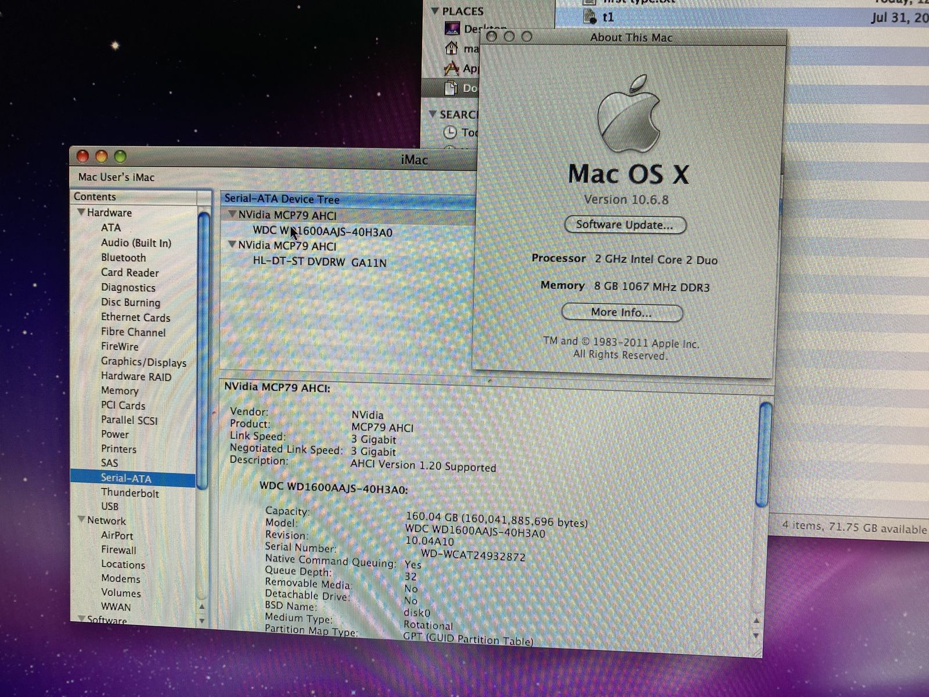Collapse the Software section in Contents
The width and height of the screenshot is (929, 697).
[81, 619]
